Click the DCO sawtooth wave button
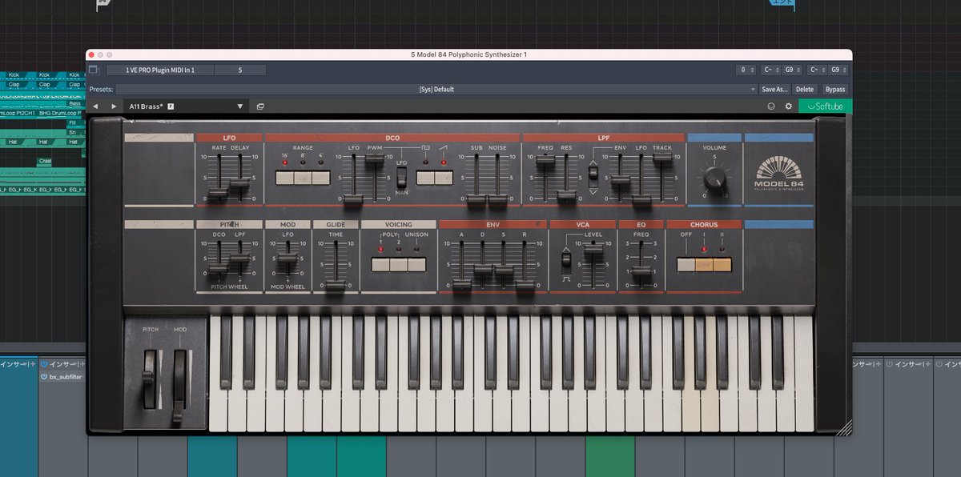The width and height of the screenshot is (961, 477). coord(444,178)
